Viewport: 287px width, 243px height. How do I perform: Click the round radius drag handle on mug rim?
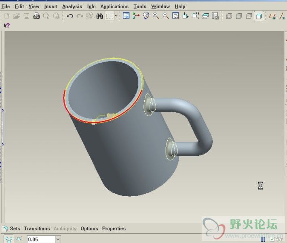(93, 122)
